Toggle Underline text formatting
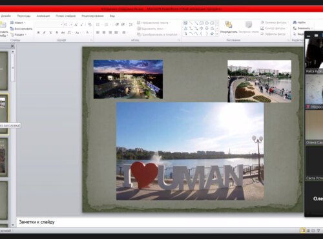This screenshot has height=239, width=323. pyautogui.click(x=50, y=32)
